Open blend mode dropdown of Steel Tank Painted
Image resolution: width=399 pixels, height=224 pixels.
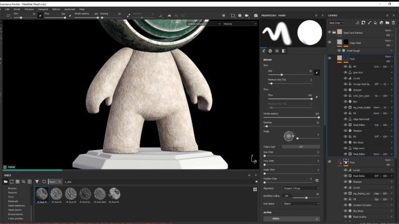(x=389, y=30)
